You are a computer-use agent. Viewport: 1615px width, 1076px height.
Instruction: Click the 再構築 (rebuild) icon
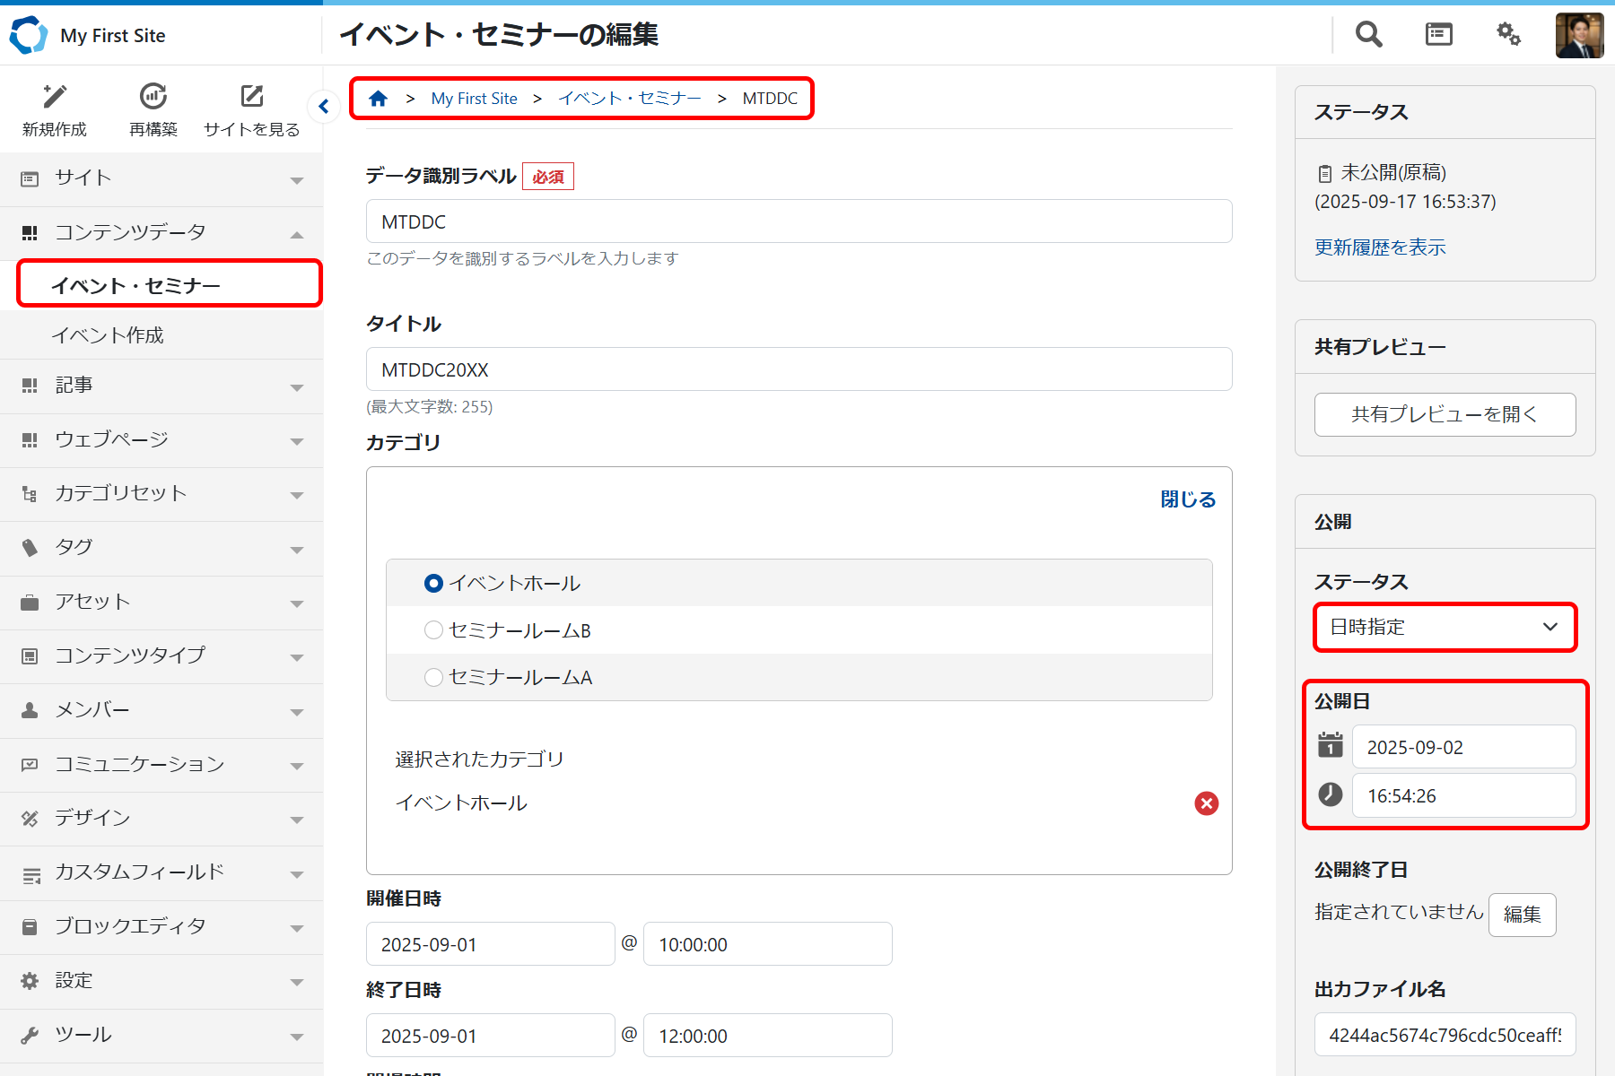click(153, 96)
